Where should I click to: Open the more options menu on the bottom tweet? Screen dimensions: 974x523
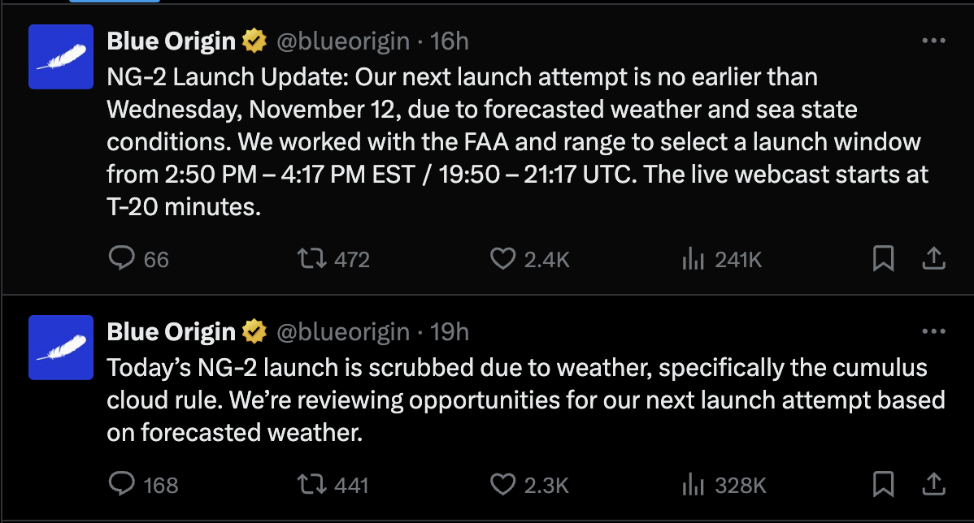pos(934,331)
